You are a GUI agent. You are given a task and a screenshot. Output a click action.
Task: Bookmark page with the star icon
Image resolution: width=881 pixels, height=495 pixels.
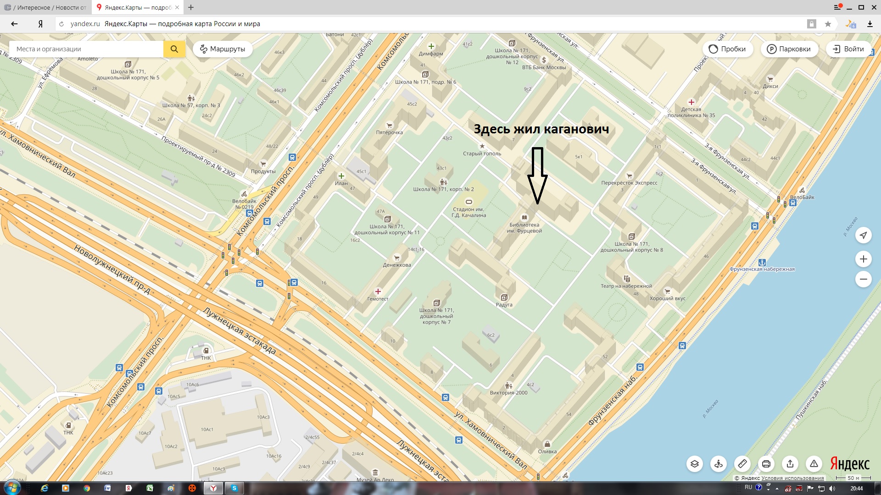[828, 24]
